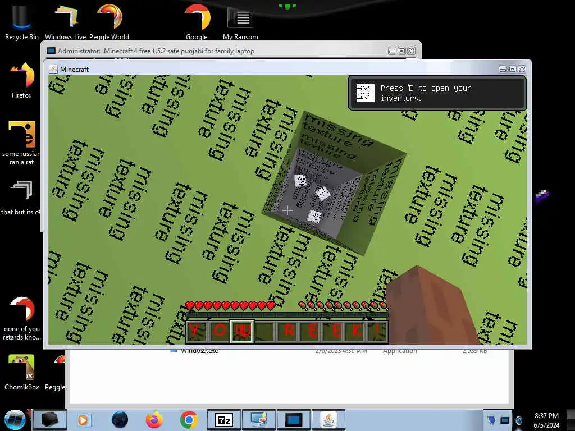Close the Minecraft window

(x=522, y=69)
